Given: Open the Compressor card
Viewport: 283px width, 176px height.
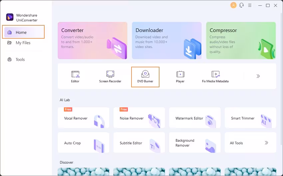Looking at the screenshot, I should tap(241, 40).
